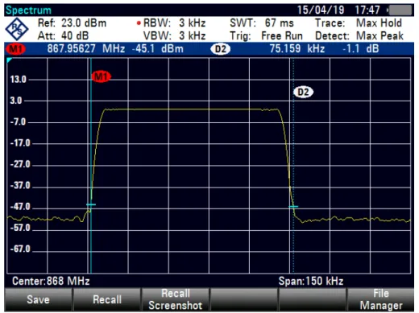Image resolution: width=419 pixels, height=313 pixels.
Task: Open Recall Screenshot softkey
Action: pos(176,299)
